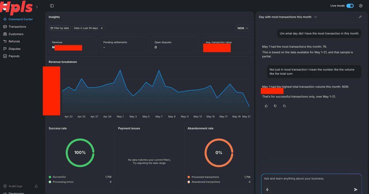The image size is (369, 194).
Task: Click the Success rate 100% ring
Action: point(80,152)
